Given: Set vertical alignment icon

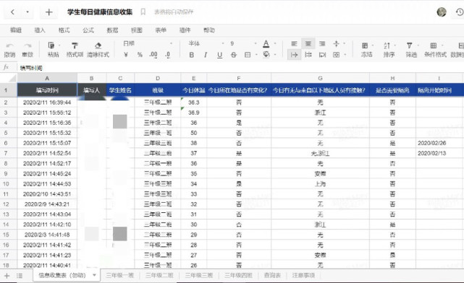Looking at the screenshot, I should coord(336,43).
